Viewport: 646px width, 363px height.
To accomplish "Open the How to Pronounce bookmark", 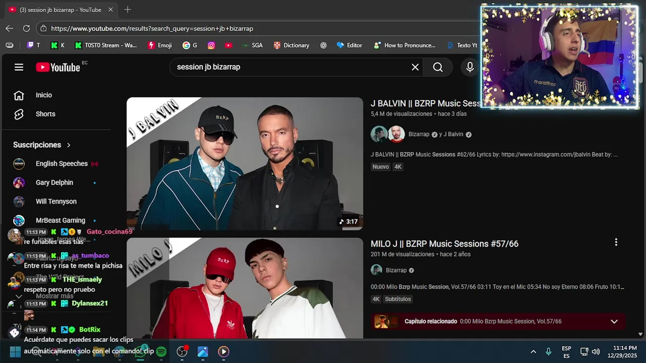I will pos(404,45).
